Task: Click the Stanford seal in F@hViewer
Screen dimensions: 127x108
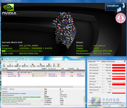Action: point(121,18)
